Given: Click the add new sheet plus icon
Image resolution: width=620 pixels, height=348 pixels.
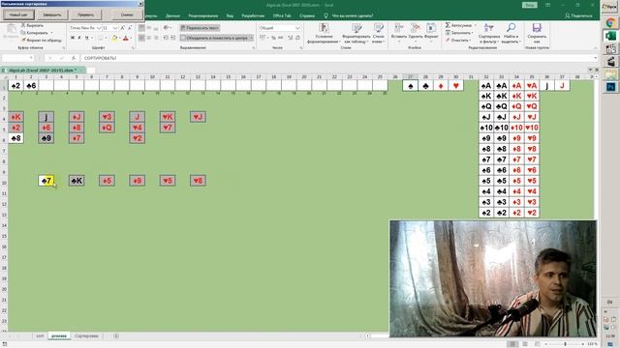Looking at the screenshot, I should [x=116, y=336].
